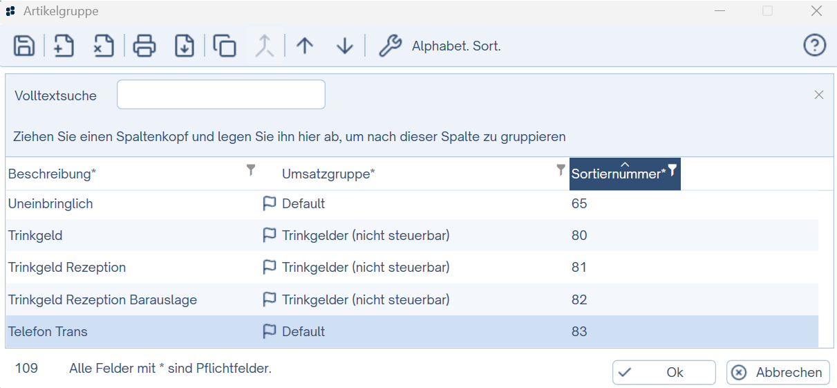837x388 pixels.
Task: Click into the Volltextsuche input field
Action: pyautogui.click(x=221, y=95)
